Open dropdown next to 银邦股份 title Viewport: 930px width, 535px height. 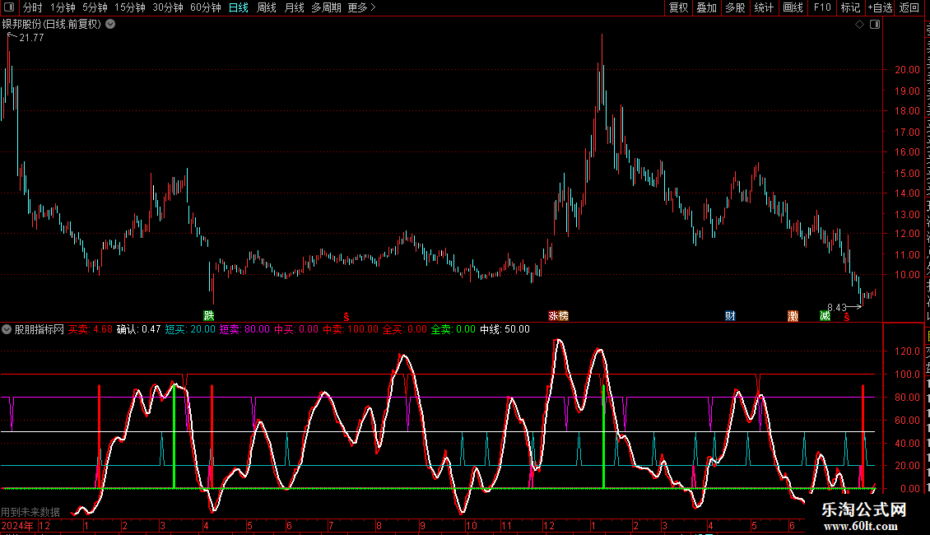tap(110, 25)
